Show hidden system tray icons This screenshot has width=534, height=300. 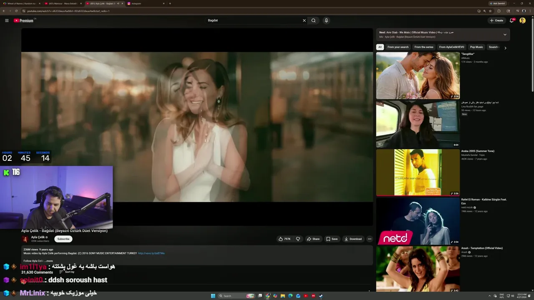point(490,296)
